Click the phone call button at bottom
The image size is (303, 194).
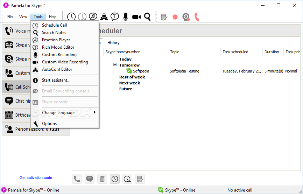point(77,179)
